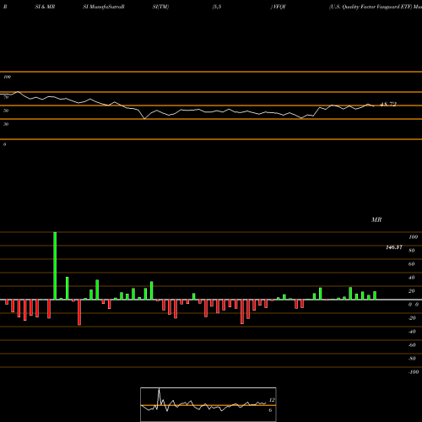
Task: Click the U.S. Quality Factor Vanguard ETF title
Action: point(371,7)
